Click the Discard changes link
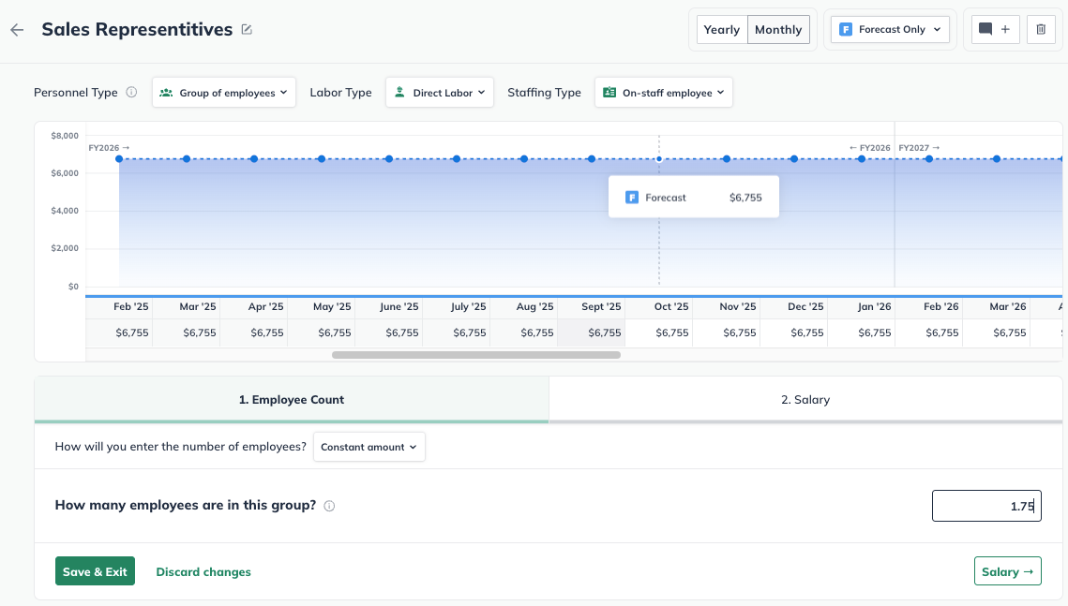 point(203,571)
